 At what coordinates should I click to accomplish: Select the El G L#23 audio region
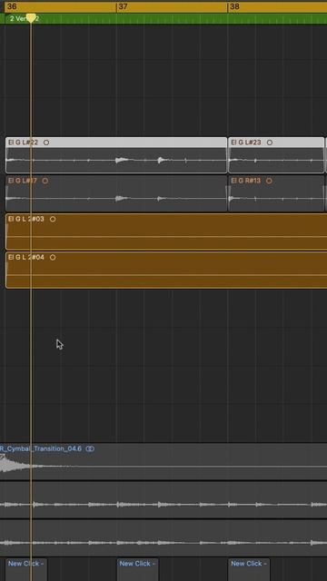pos(276,155)
